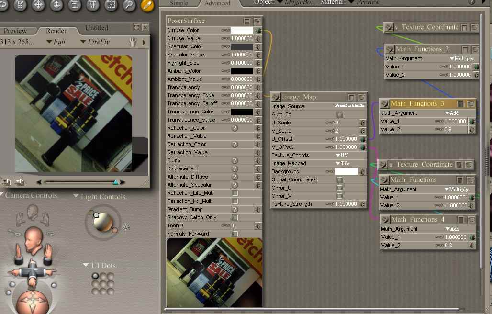Click the Image_Source file name value
This screenshot has height=314, width=492.
point(350,106)
